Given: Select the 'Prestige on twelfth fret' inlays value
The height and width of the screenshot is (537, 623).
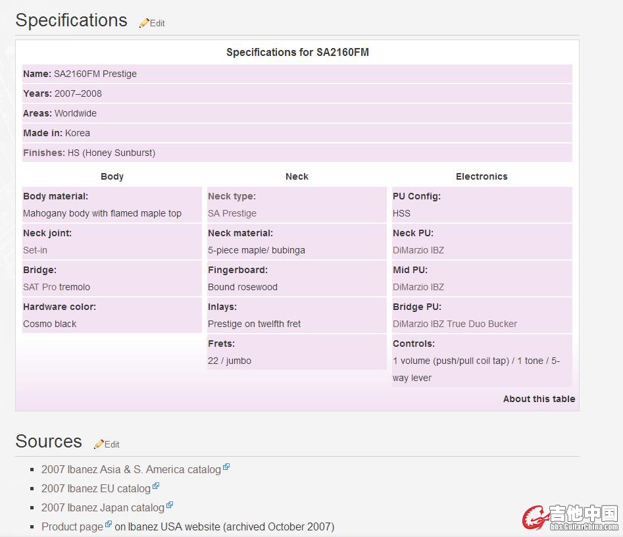Looking at the screenshot, I should click(x=255, y=324).
